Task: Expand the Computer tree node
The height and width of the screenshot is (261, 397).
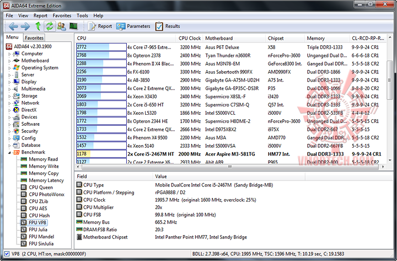Action: point(9,54)
